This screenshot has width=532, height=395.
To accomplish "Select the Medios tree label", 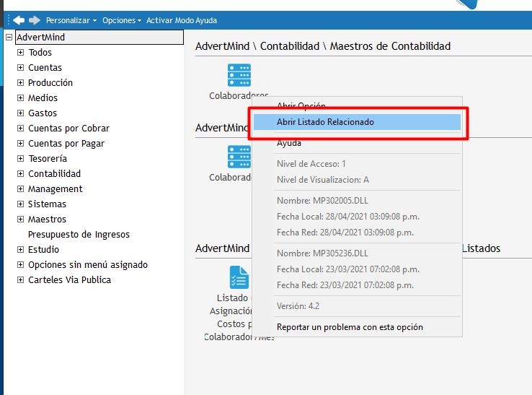I will [43, 98].
